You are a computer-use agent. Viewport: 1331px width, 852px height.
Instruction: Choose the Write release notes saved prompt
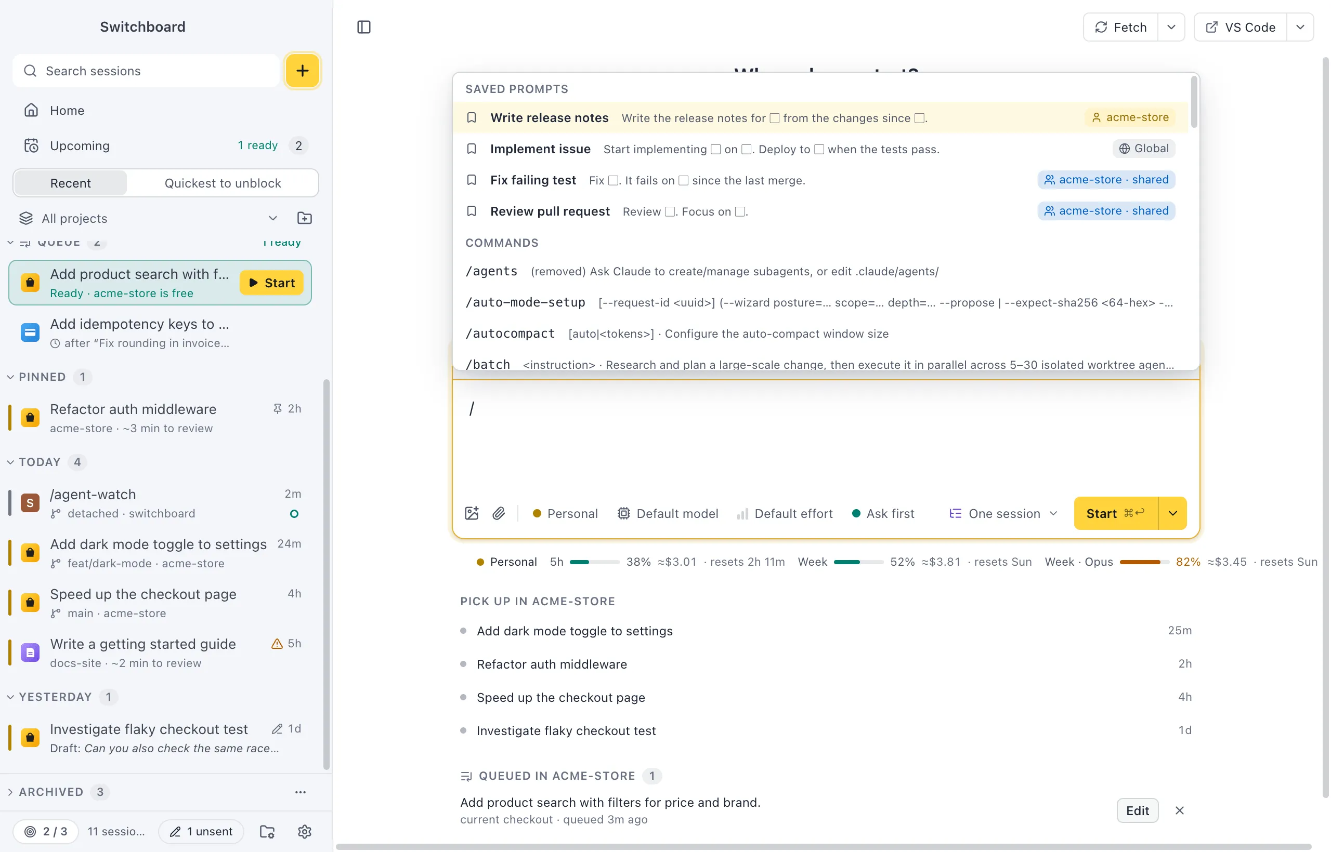[819, 118]
